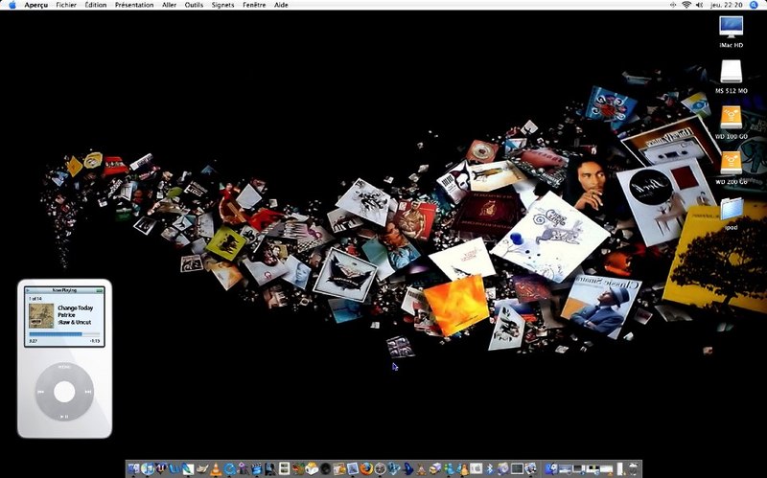Open the MSN Messenger buddies icon in dock
Screen dimensions: 767x478
449,468
